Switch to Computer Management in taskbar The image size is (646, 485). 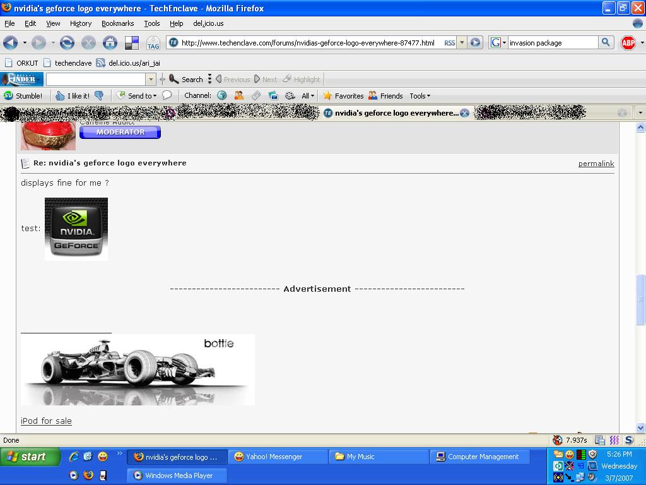coord(480,457)
